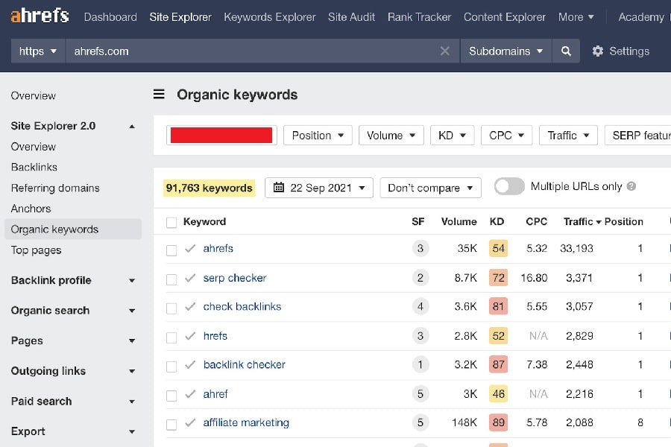Click the ahrefs logo

[40, 16]
